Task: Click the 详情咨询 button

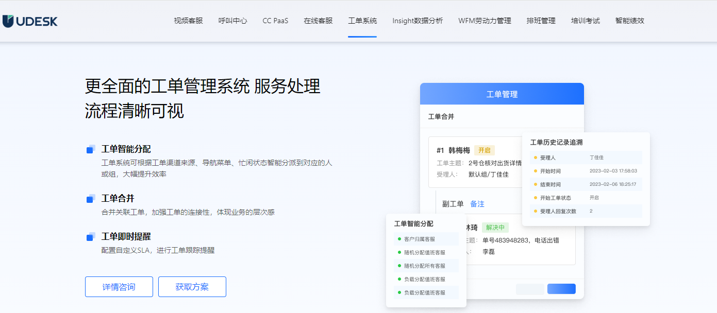Action: click(x=119, y=287)
